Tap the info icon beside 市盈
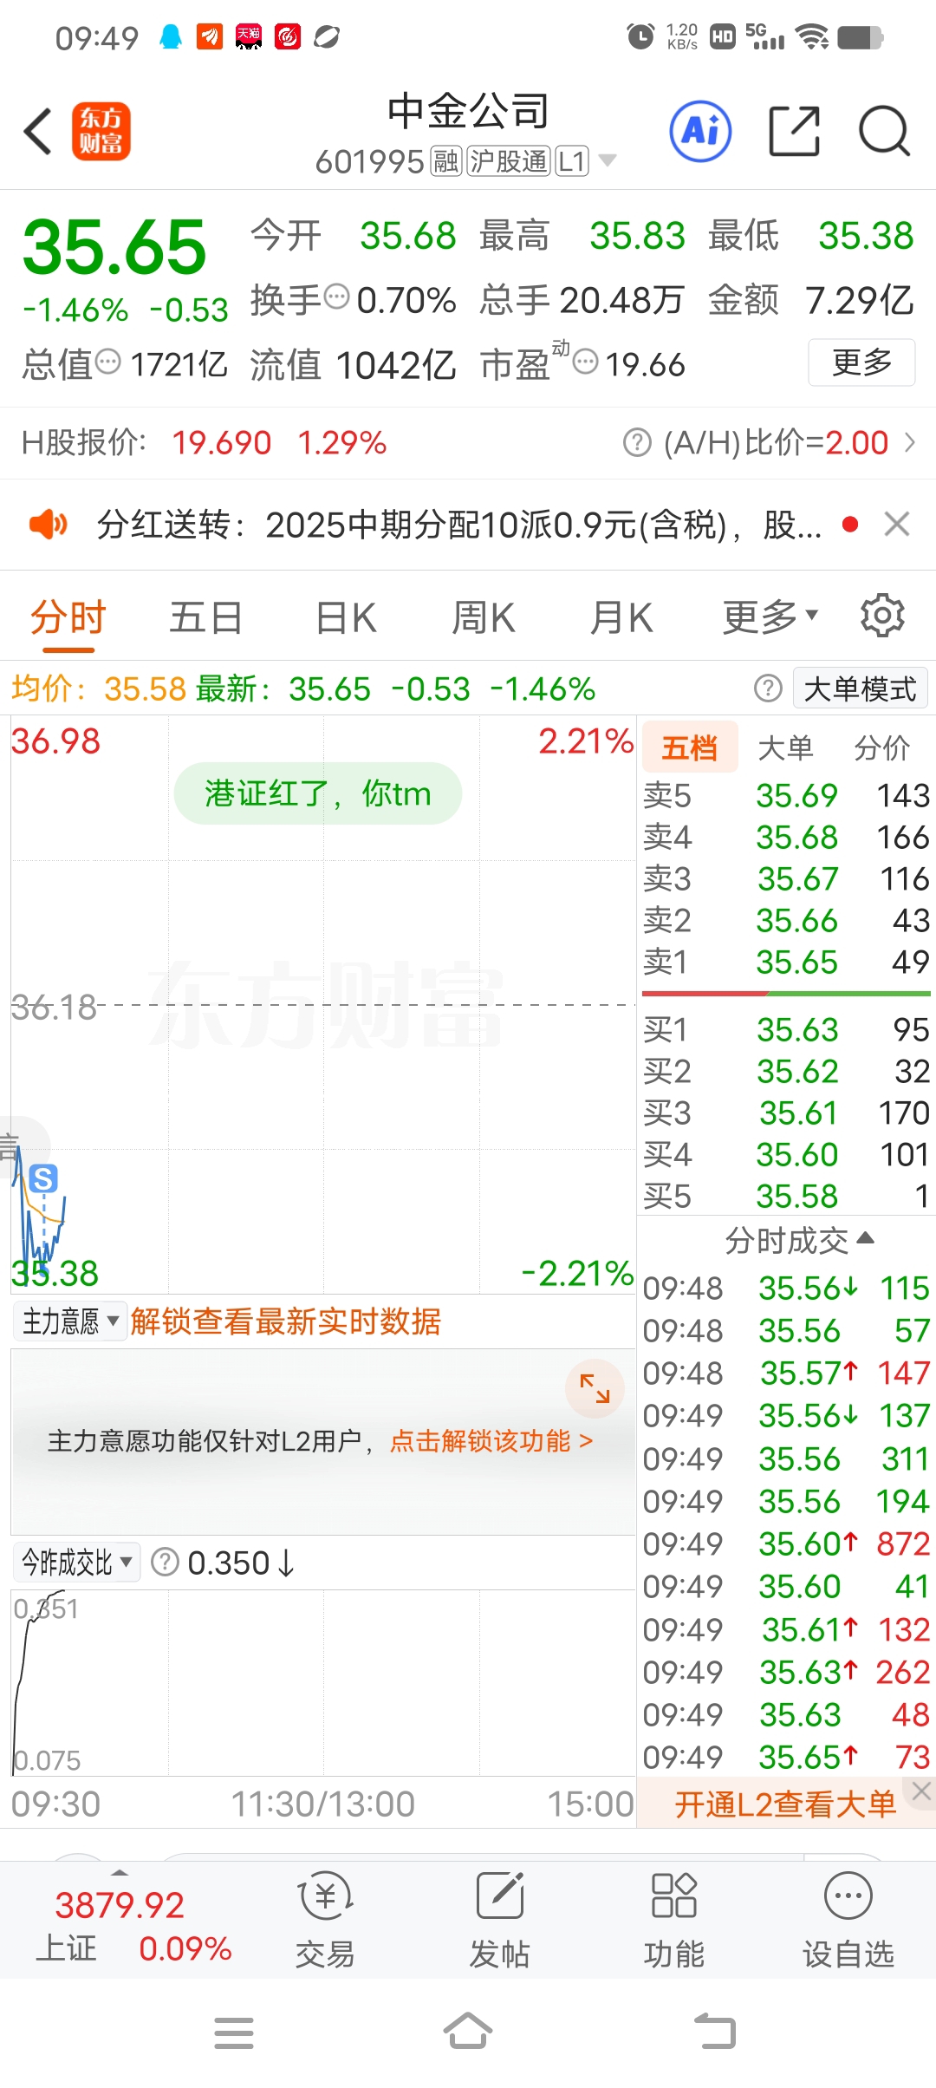936x2088 pixels. point(586,362)
